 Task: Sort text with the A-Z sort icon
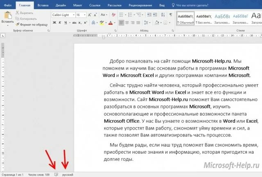tap(163, 15)
